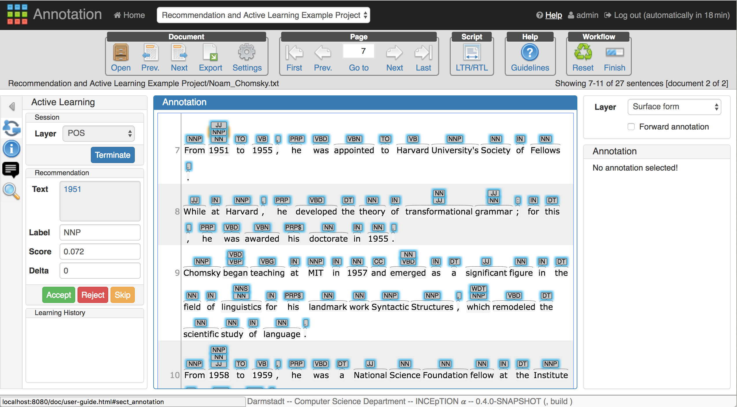737x407 pixels.
Task: Open Active Learning sidebar refresh icon
Action: (12, 128)
